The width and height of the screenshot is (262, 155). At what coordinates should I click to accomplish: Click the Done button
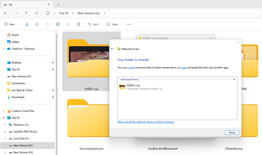pyautogui.click(x=232, y=132)
